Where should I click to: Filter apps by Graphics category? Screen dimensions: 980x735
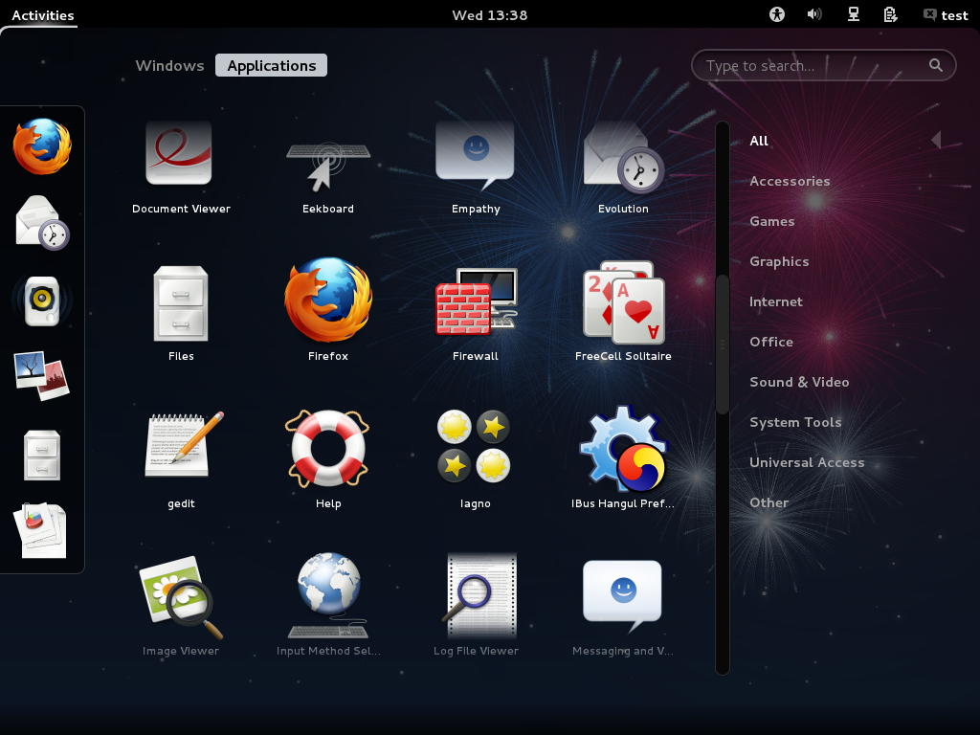779,262
